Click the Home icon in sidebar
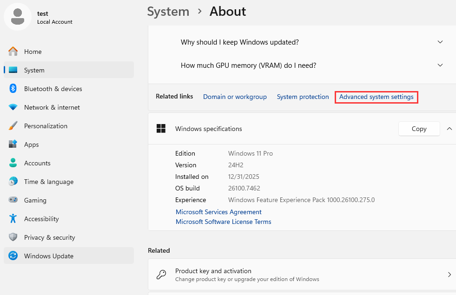Viewport: 456px width, 295px height. tap(13, 52)
